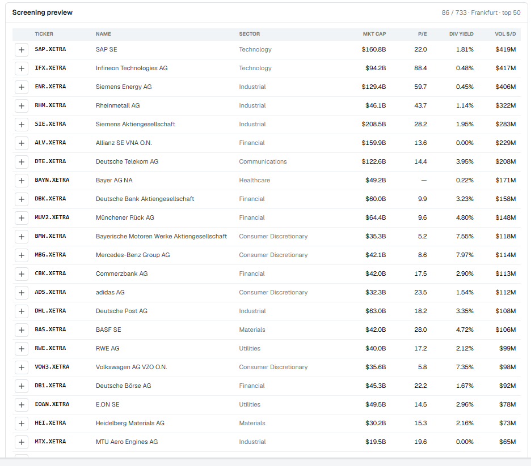Click the VOW3.XETRA ticker
Viewport: 531px width, 466px height.
coord(52,367)
